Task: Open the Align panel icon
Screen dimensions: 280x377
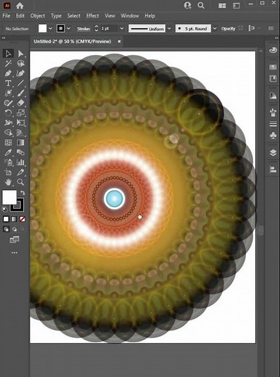Action: point(273,170)
